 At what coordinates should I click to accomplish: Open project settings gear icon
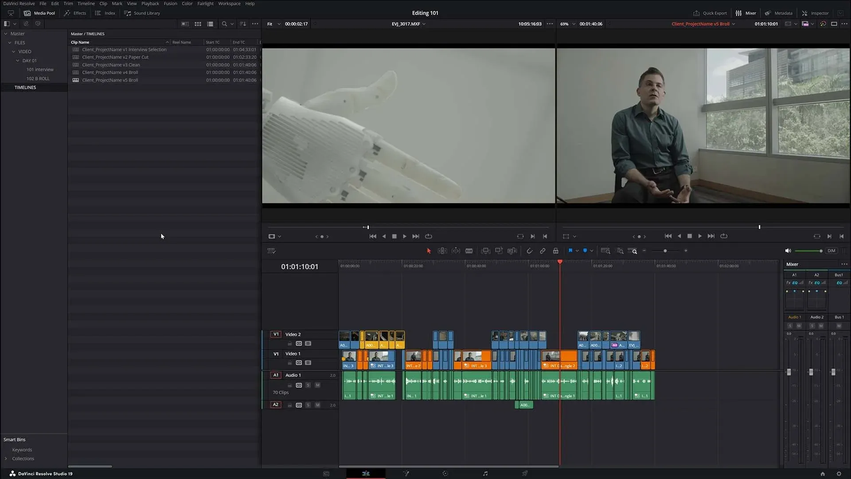point(839,474)
